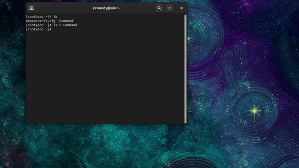Click the anaconda-ks.cfg file name

(41, 21)
